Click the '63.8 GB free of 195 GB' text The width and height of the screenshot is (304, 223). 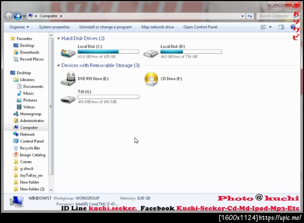[x=97, y=57]
